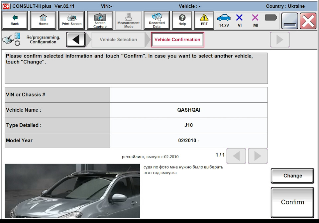Click the QASHQAI vehicle name value
The height and width of the screenshot is (223, 319).
point(188,110)
